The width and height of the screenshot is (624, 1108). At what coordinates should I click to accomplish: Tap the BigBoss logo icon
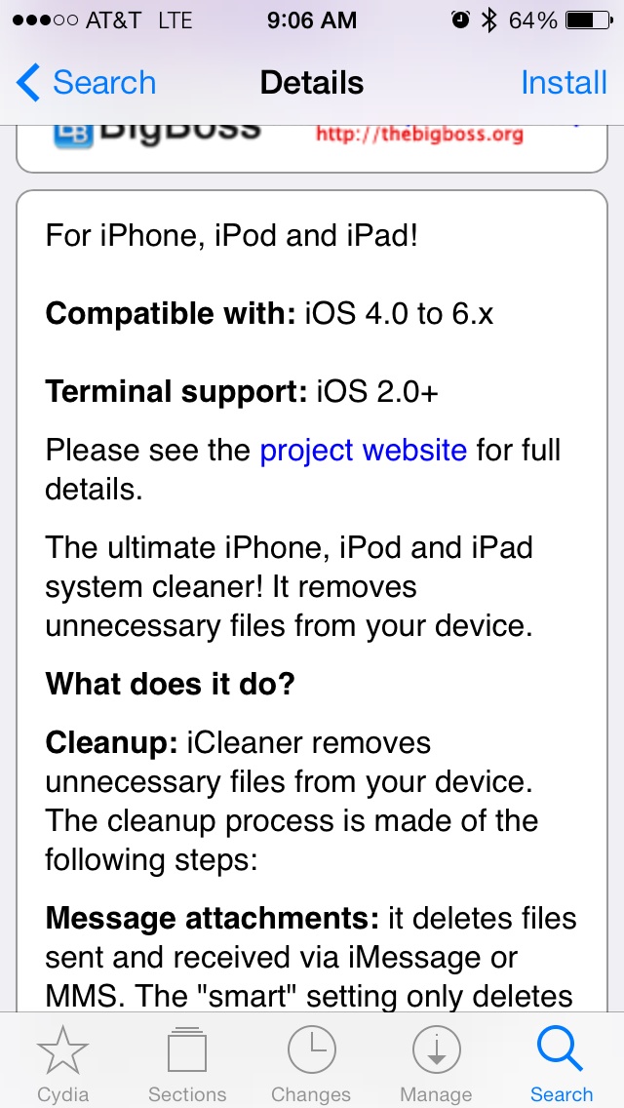73,135
